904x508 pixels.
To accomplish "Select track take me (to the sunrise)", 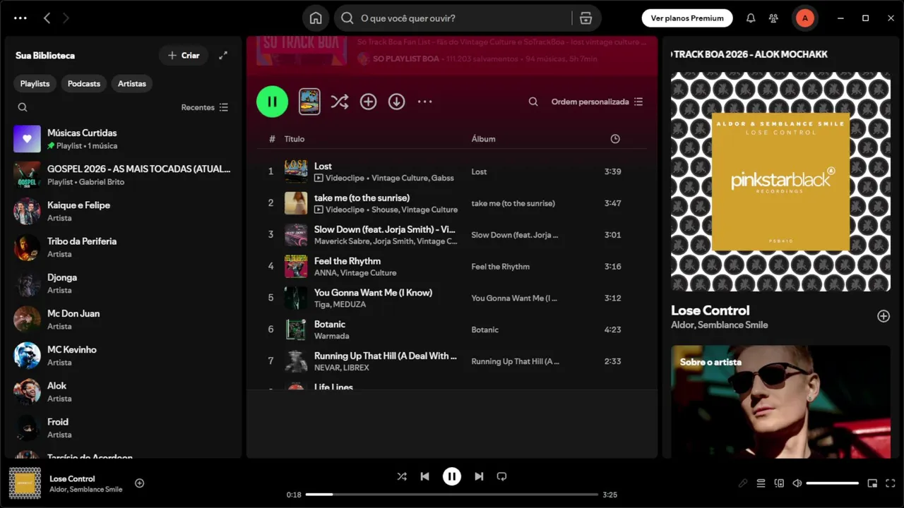I will click(451, 203).
